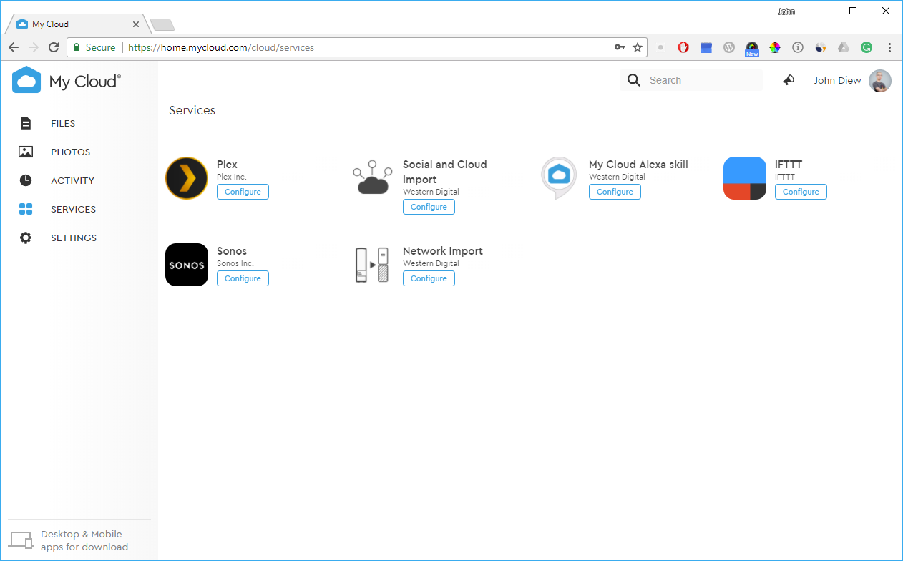Click the Services page heading

coord(192,110)
